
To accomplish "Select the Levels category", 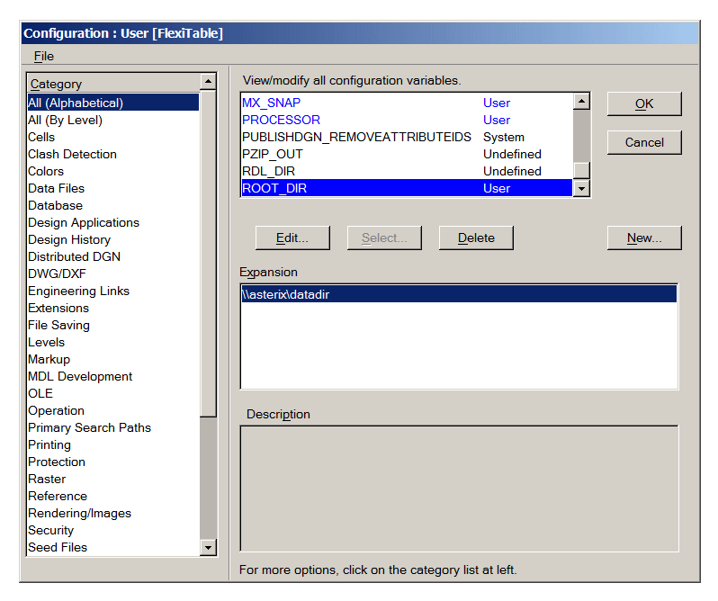I will pos(113,342).
